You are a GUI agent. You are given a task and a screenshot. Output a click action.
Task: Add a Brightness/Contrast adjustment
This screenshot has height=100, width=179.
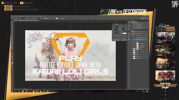tap(135, 24)
